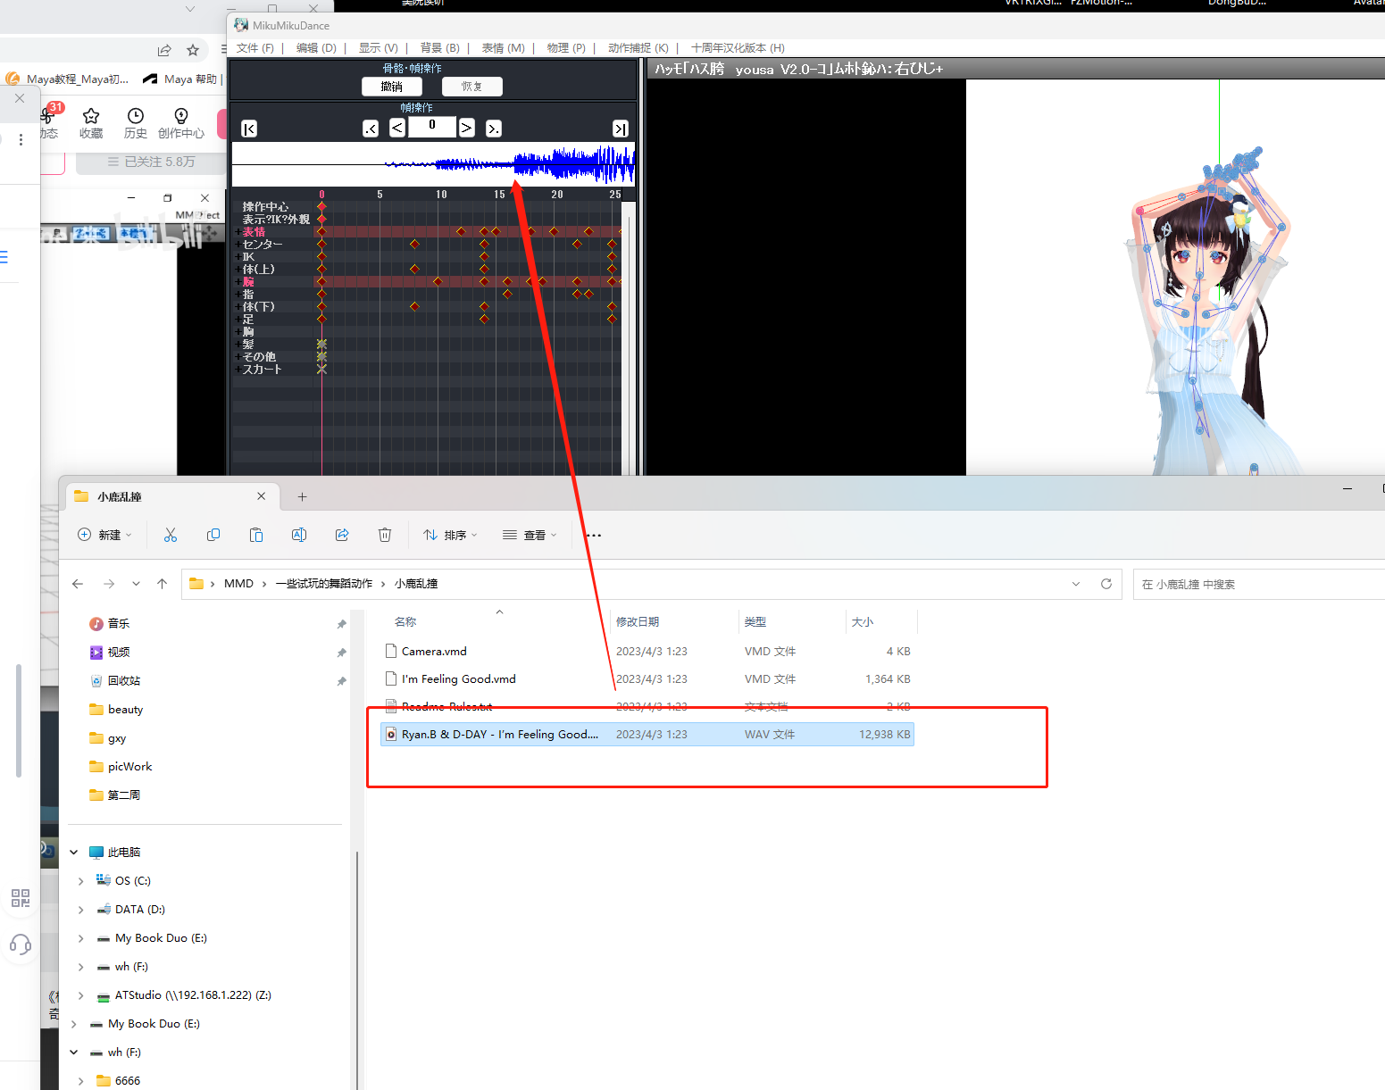
Task: Select the Cut icon in Explorer toolbar
Action: coord(171,534)
